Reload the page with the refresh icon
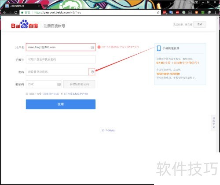 [x=16, y=12]
